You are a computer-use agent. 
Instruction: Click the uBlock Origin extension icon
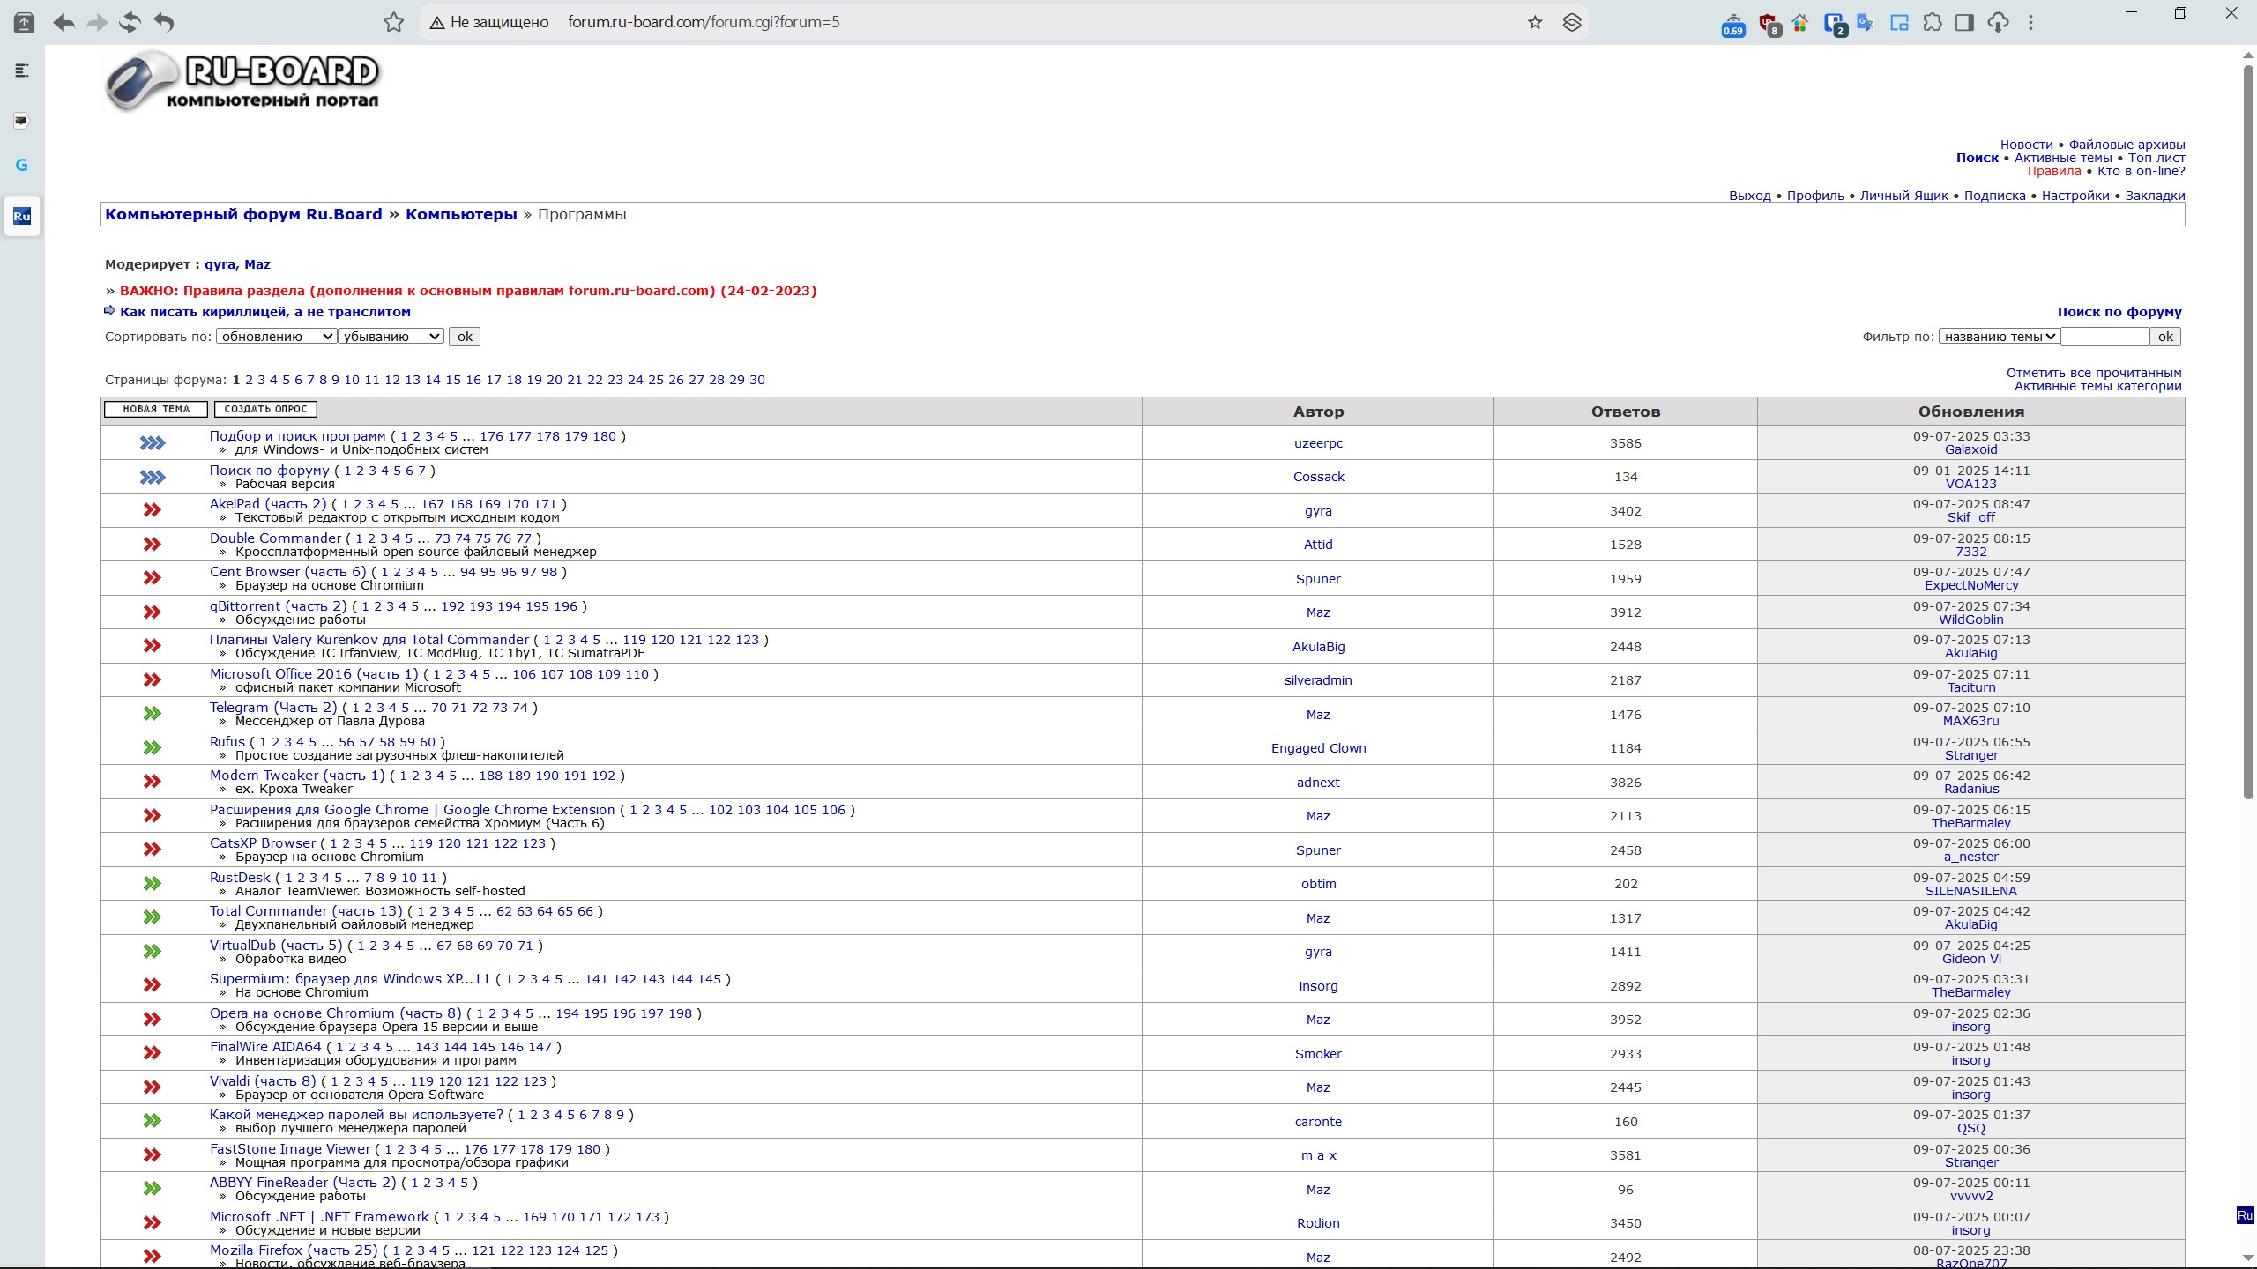[x=1769, y=23]
